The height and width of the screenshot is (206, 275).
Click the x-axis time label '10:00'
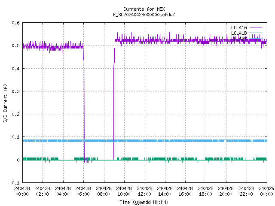click(124, 194)
